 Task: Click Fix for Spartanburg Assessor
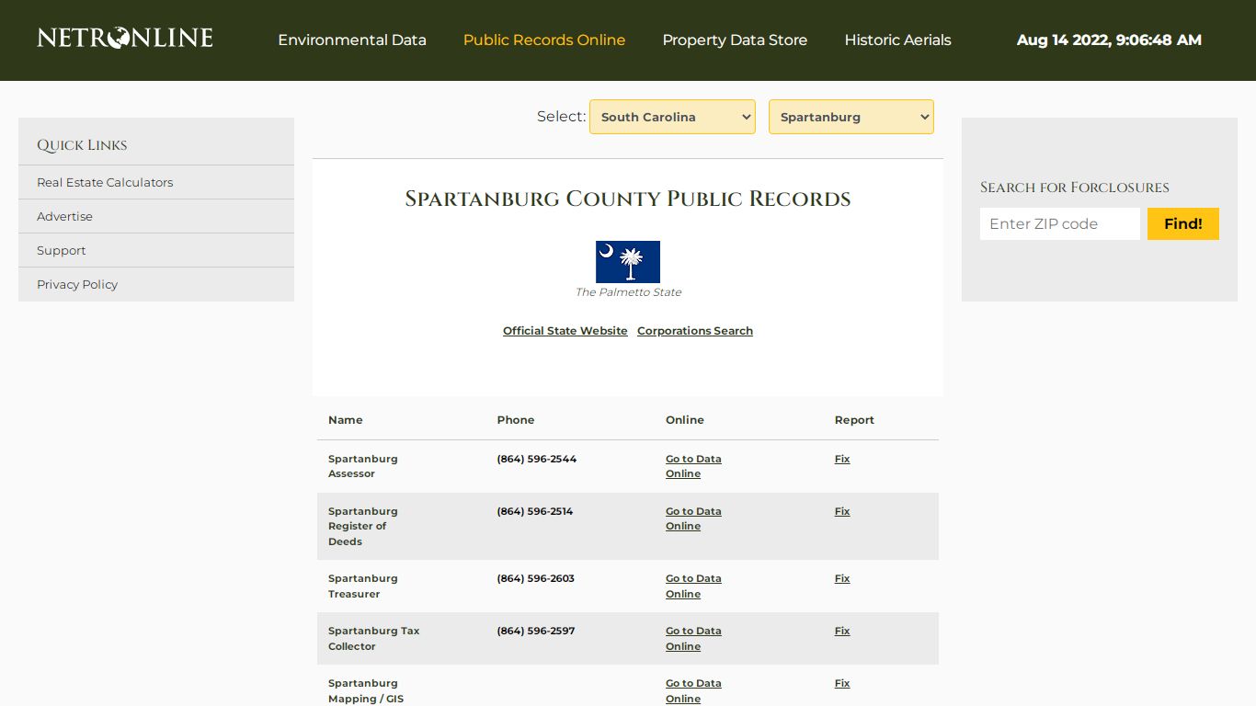(842, 459)
